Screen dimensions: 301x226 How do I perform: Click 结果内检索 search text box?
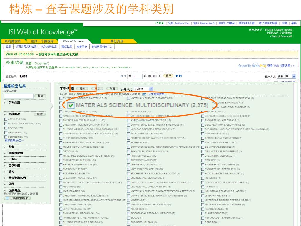pos(19,96)
